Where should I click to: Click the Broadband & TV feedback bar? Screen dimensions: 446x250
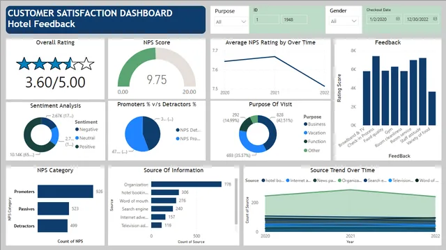[367, 98]
